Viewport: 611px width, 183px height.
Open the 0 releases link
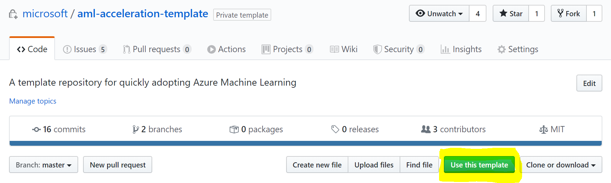pyautogui.click(x=355, y=129)
